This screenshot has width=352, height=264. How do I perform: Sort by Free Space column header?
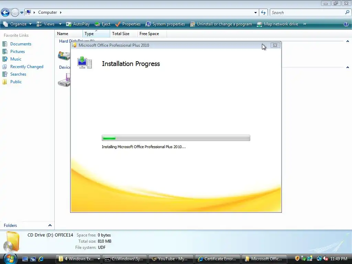coord(152,33)
